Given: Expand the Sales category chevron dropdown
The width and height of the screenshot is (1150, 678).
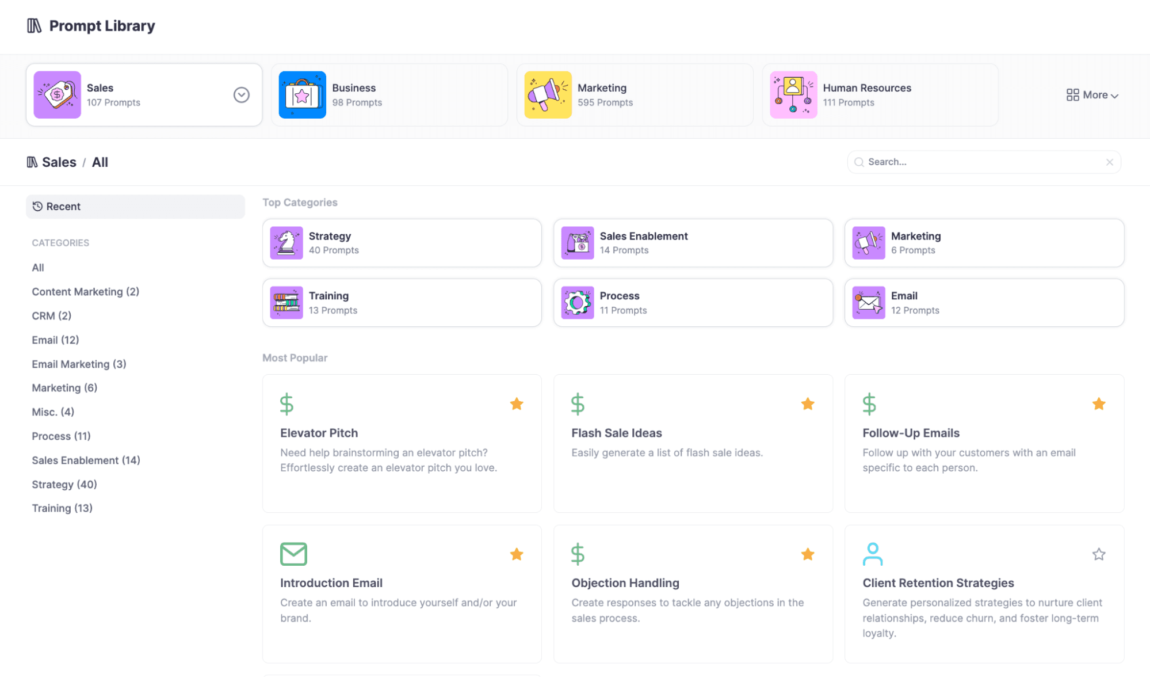Looking at the screenshot, I should [242, 95].
